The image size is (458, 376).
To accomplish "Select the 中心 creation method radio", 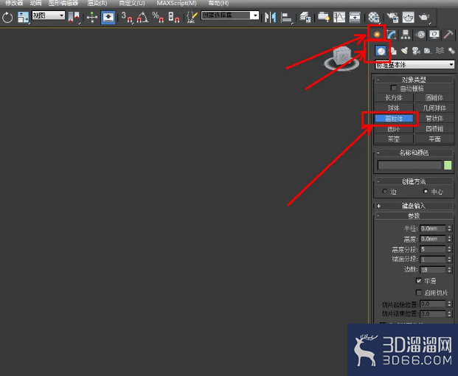I will pos(426,191).
